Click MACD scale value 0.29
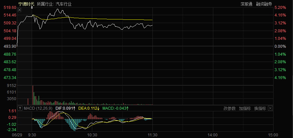Image resolution: width=293 pixels, height=138 pixels. point(13,118)
